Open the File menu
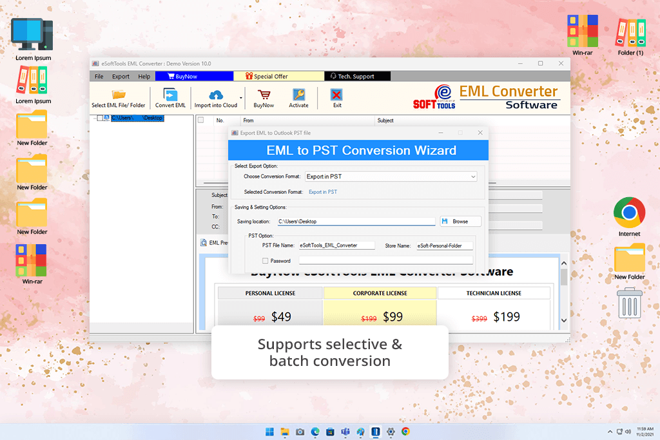Image resolution: width=660 pixels, height=440 pixels. 99,76
